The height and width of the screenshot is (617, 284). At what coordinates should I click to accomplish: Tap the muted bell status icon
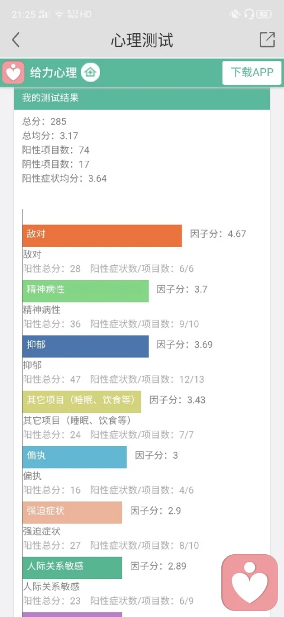click(235, 15)
